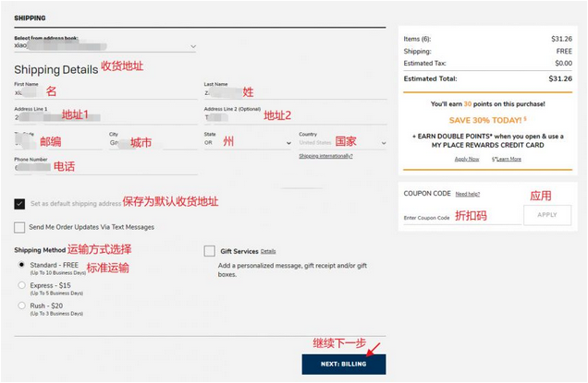
Task: Click the Learn More link
Action: [507, 159]
